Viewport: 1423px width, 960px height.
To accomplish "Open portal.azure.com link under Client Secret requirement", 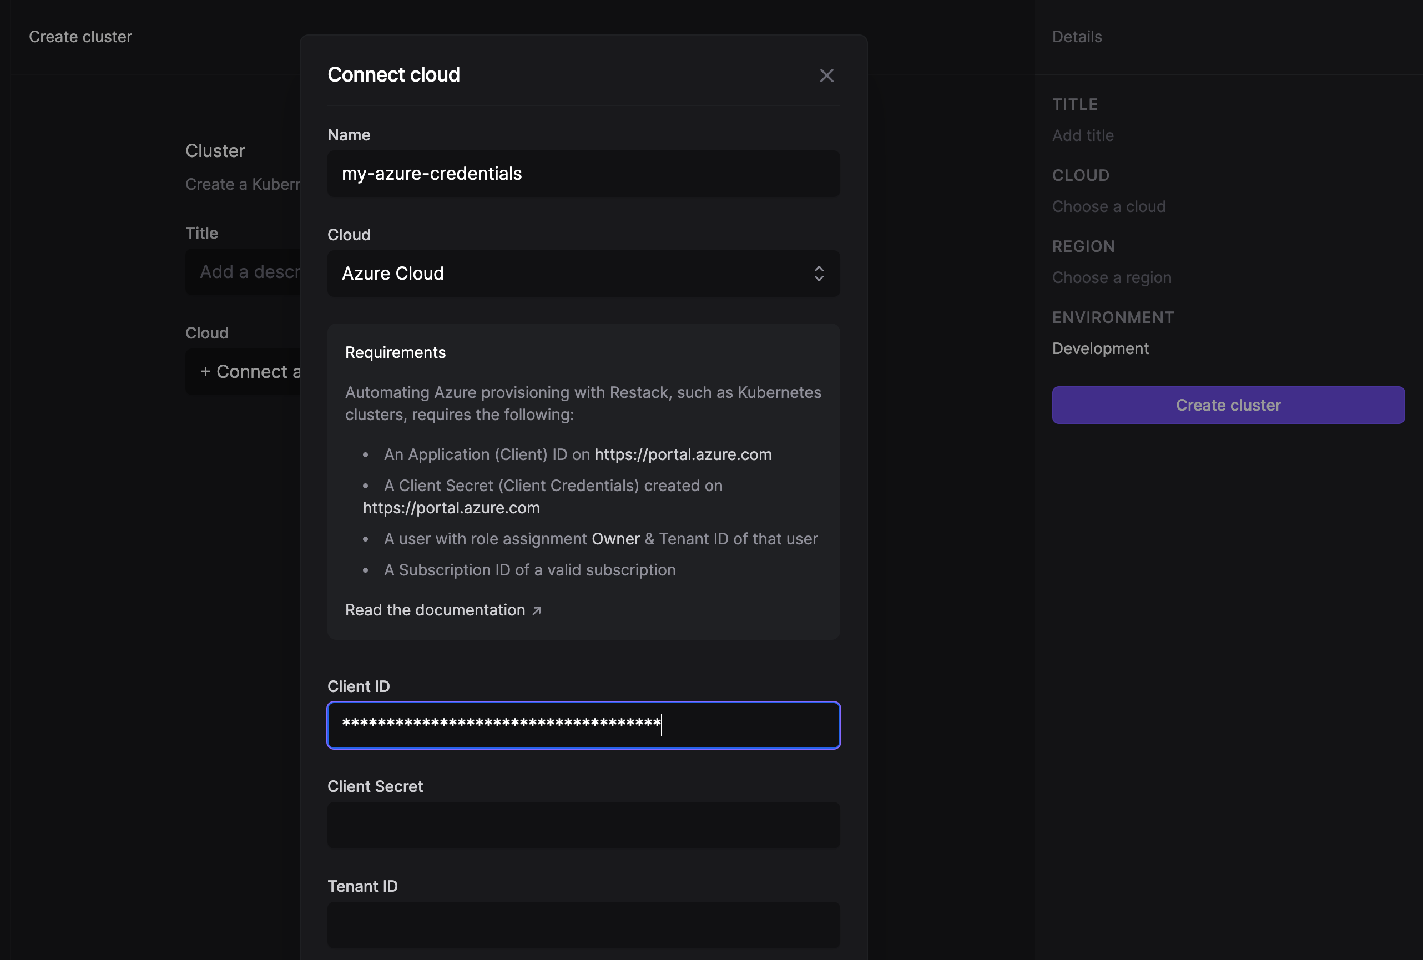I will pyautogui.click(x=451, y=508).
